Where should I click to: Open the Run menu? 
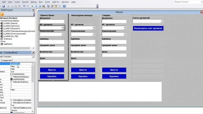41,2
